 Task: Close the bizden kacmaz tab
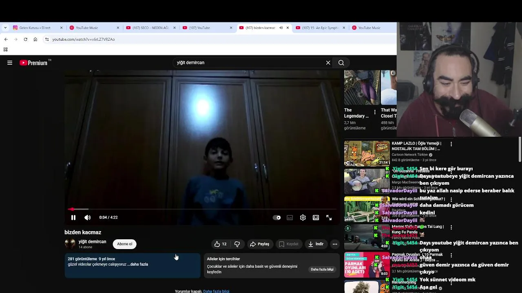coord(288,28)
